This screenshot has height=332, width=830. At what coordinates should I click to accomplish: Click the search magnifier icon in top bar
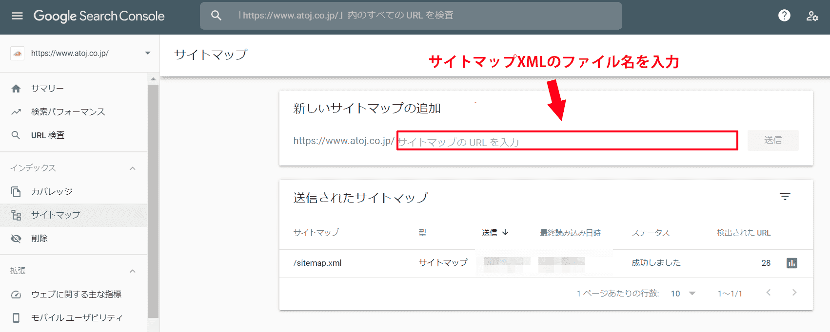point(216,16)
